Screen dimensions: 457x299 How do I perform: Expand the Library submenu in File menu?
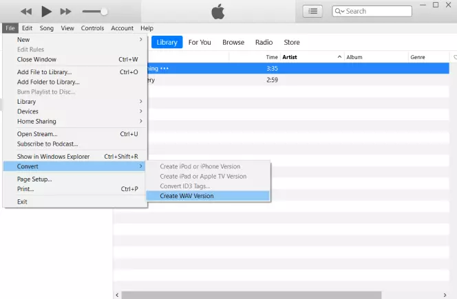click(x=74, y=102)
